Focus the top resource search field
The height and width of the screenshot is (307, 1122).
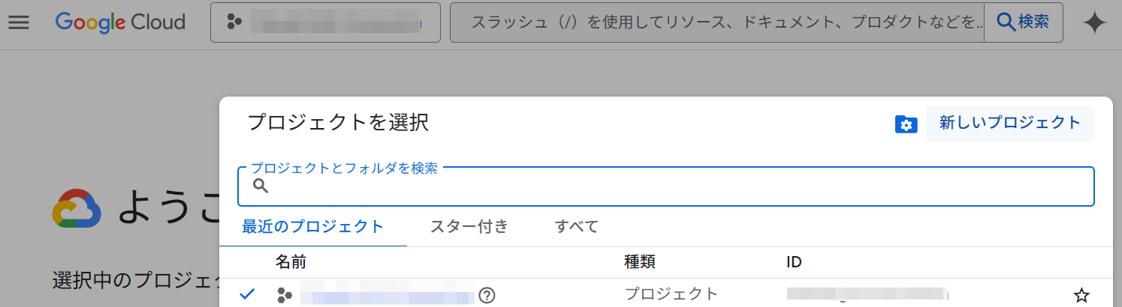(x=716, y=22)
